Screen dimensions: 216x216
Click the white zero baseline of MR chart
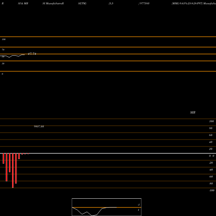click(108, 153)
